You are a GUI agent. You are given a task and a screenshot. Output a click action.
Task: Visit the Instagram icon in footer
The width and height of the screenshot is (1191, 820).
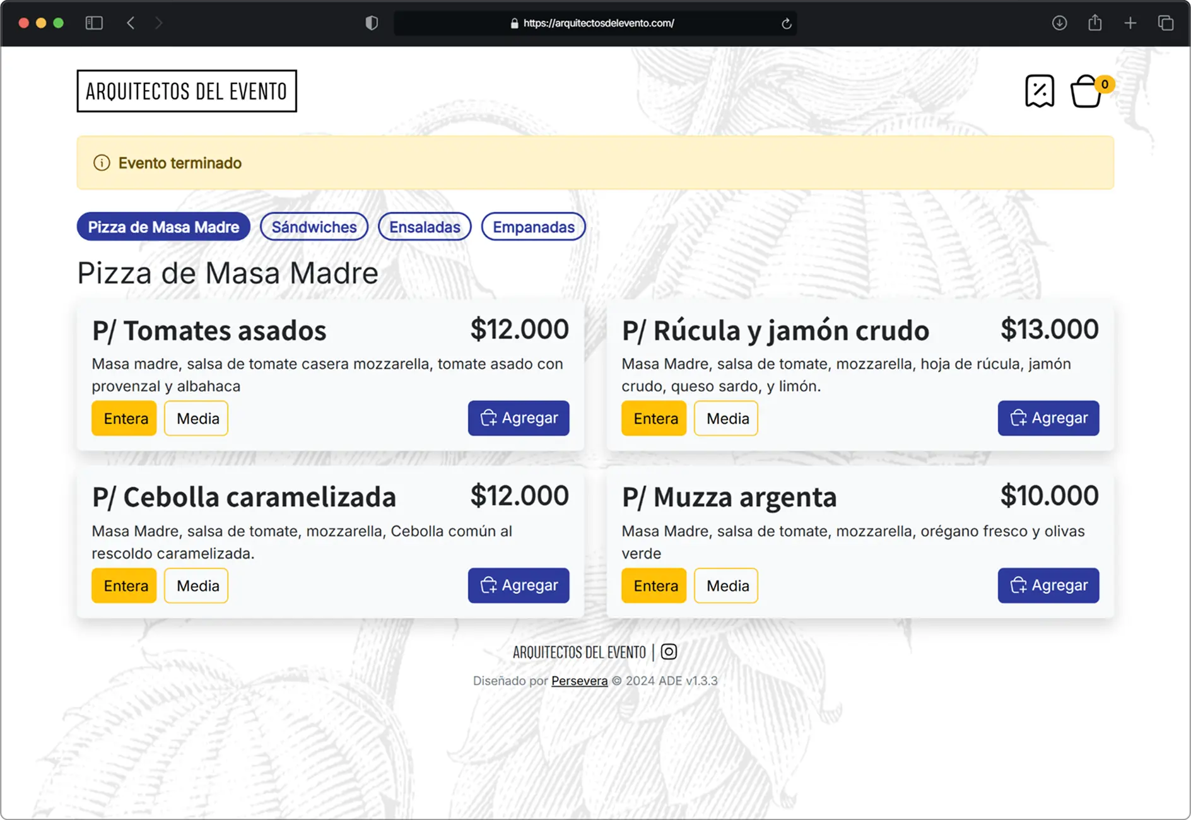[669, 652]
